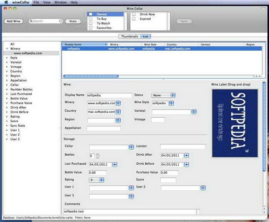Check the Expired filter checkbox
This screenshot has width=269, height=222.
click(x=134, y=19)
